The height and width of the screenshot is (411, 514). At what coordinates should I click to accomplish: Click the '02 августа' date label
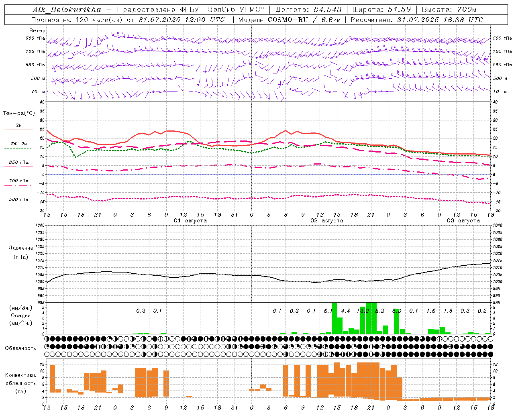[327, 221]
